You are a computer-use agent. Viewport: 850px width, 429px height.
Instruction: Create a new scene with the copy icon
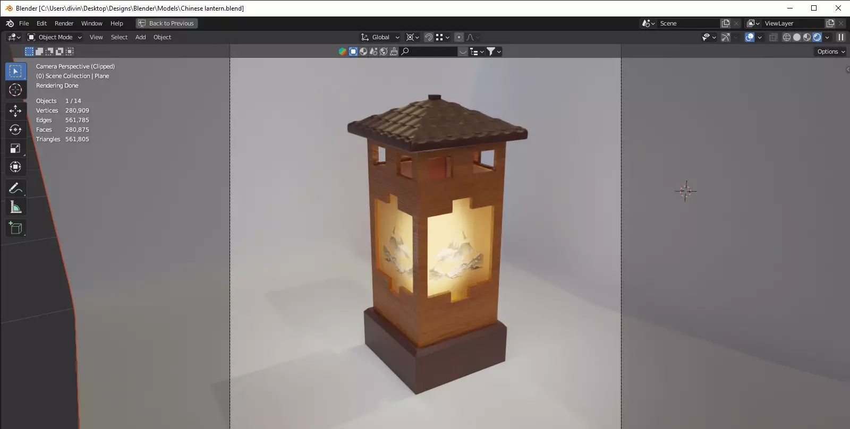click(726, 23)
